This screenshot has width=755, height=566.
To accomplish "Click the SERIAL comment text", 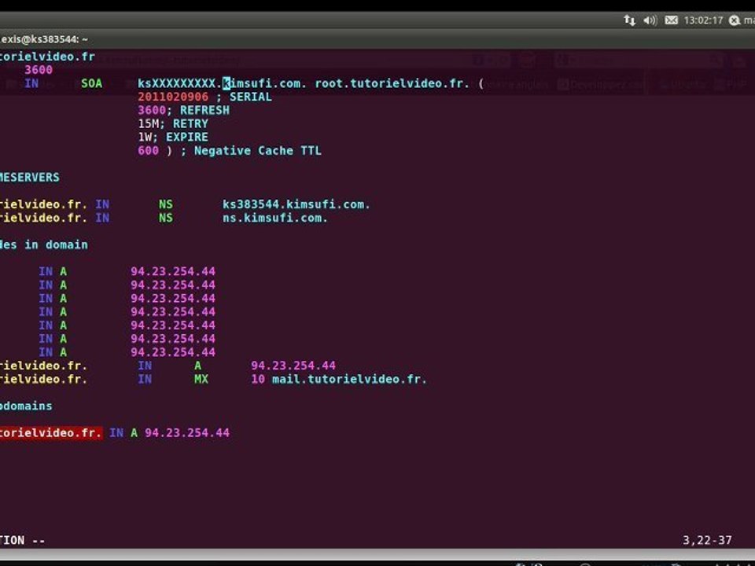I will point(250,97).
